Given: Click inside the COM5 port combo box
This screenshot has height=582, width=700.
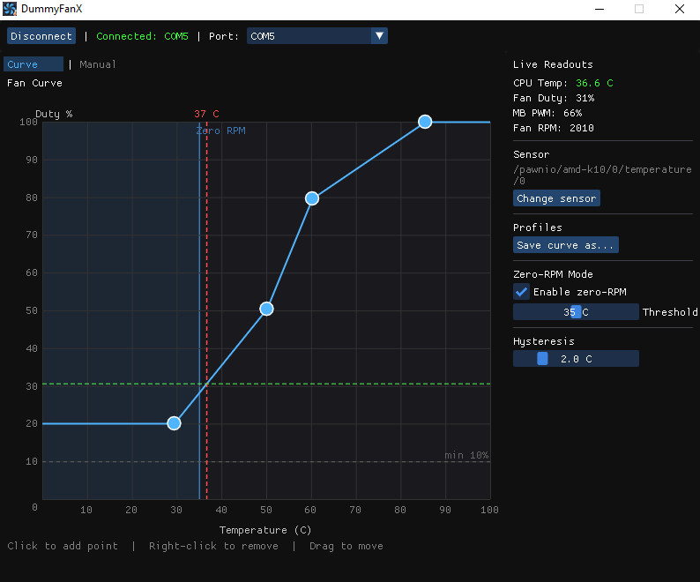Looking at the screenshot, I should 308,36.
